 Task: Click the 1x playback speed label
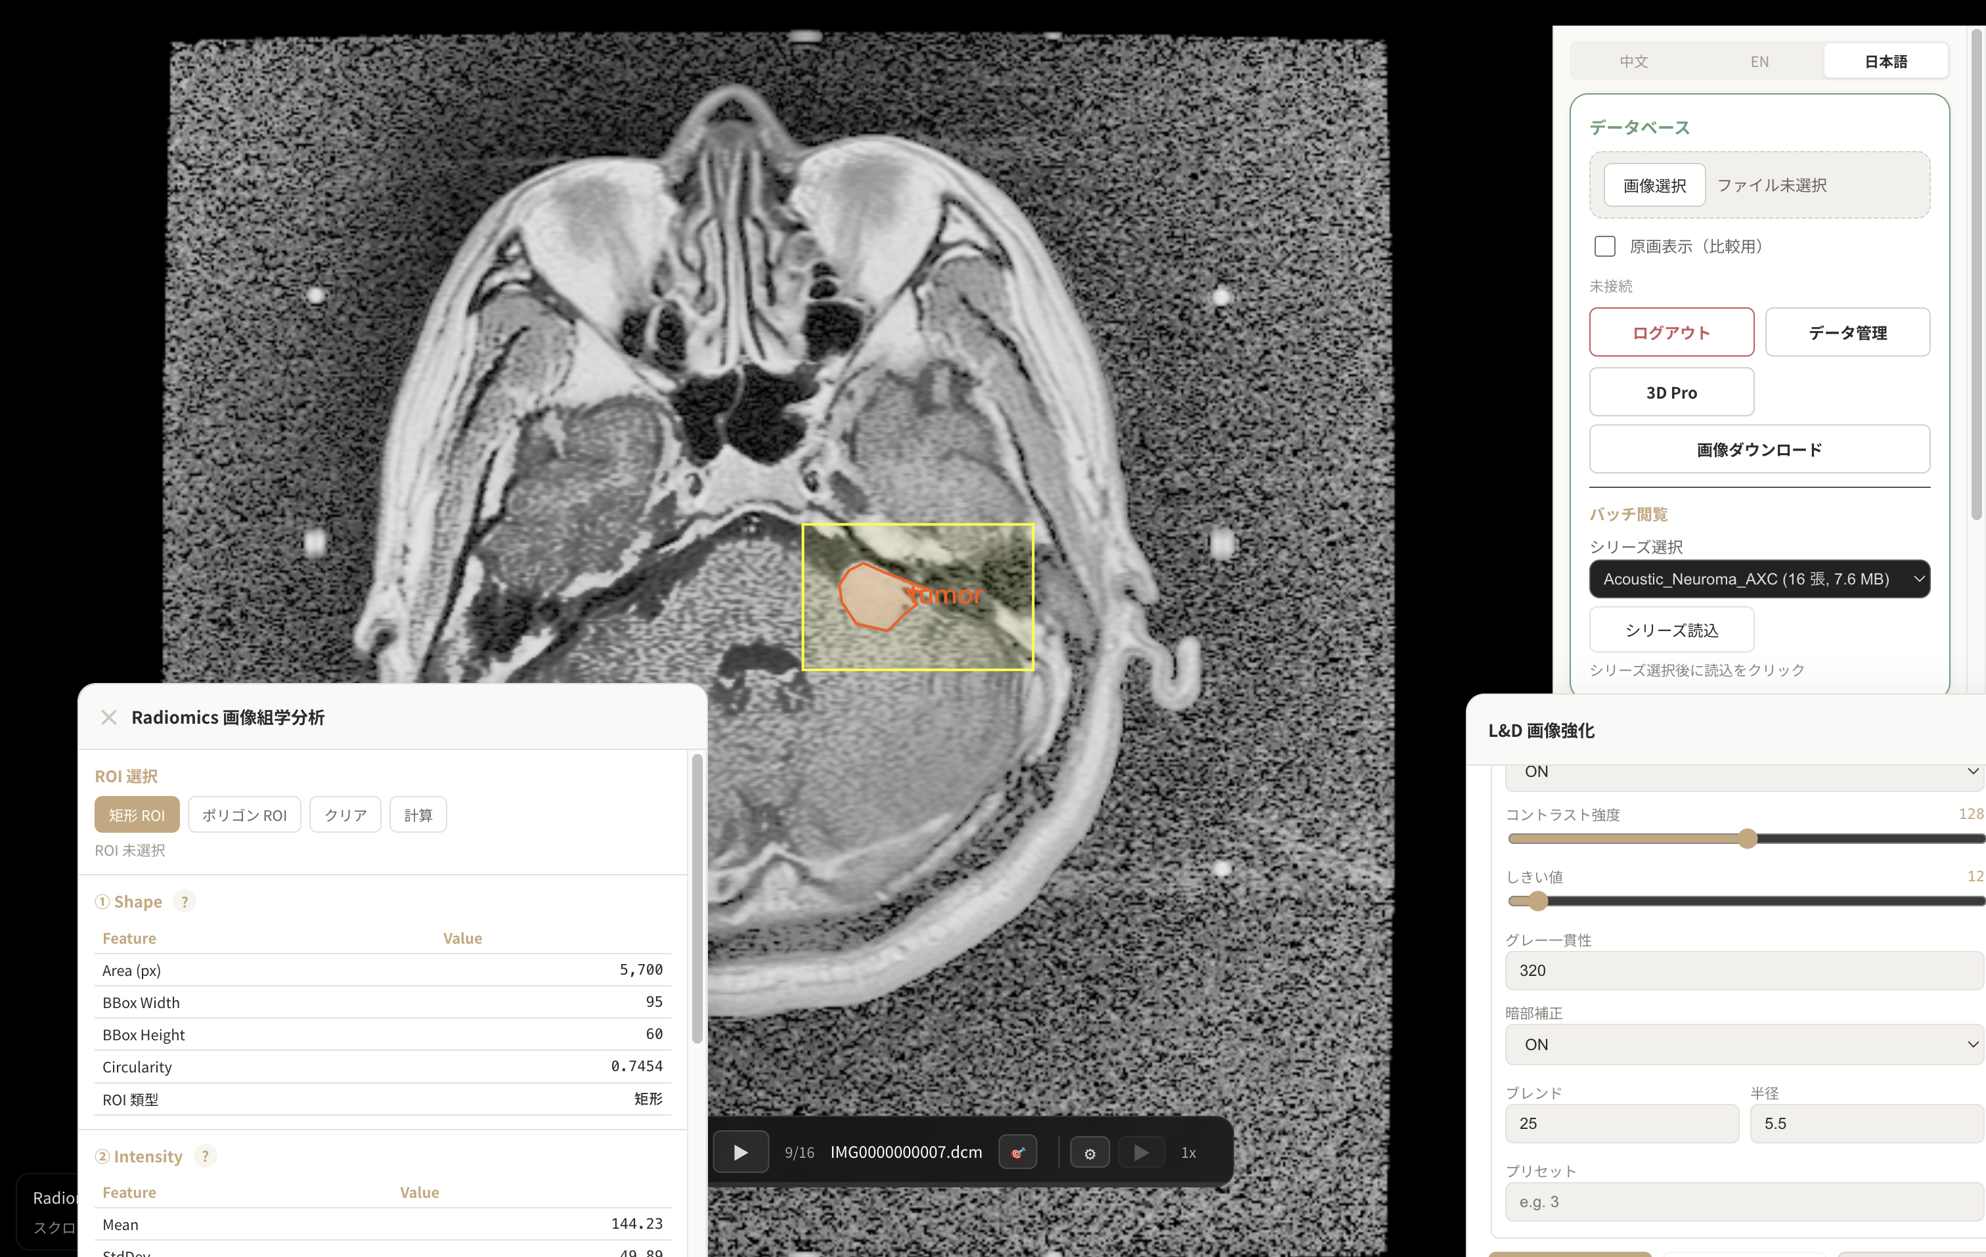tap(1189, 1152)
